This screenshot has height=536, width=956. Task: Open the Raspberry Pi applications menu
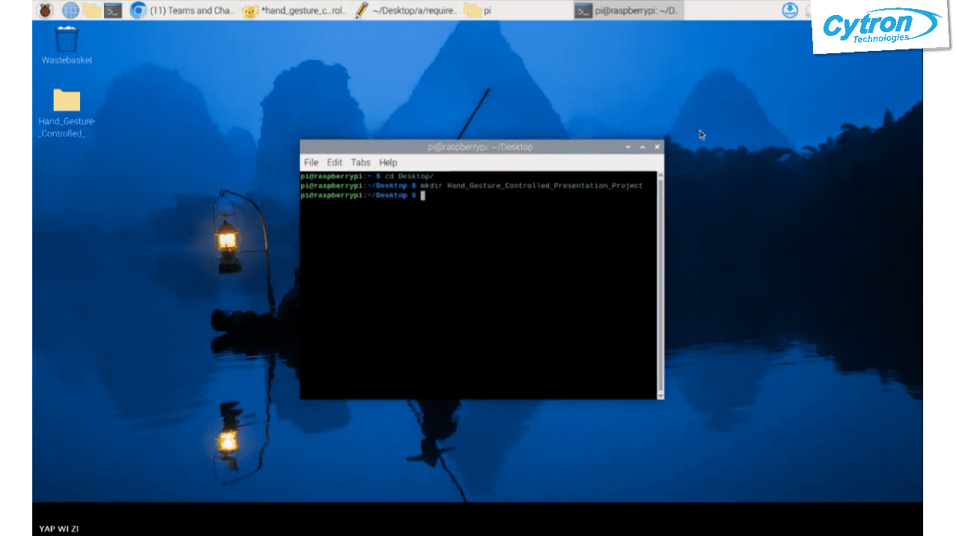pyautogui.click(x=44, y=10)
